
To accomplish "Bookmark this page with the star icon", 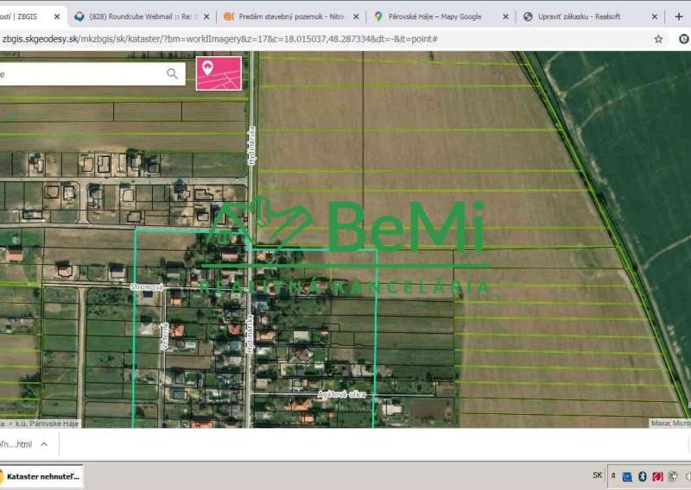I will [x=658, y=39].
